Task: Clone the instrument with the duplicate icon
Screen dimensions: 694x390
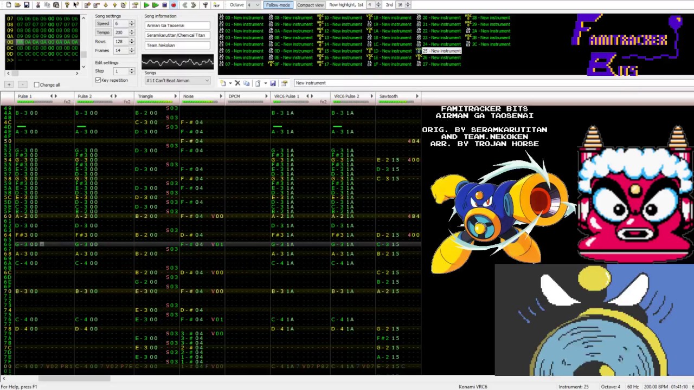Action: pos(246,83)
